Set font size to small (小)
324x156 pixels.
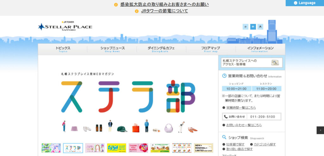click(246, 27)
